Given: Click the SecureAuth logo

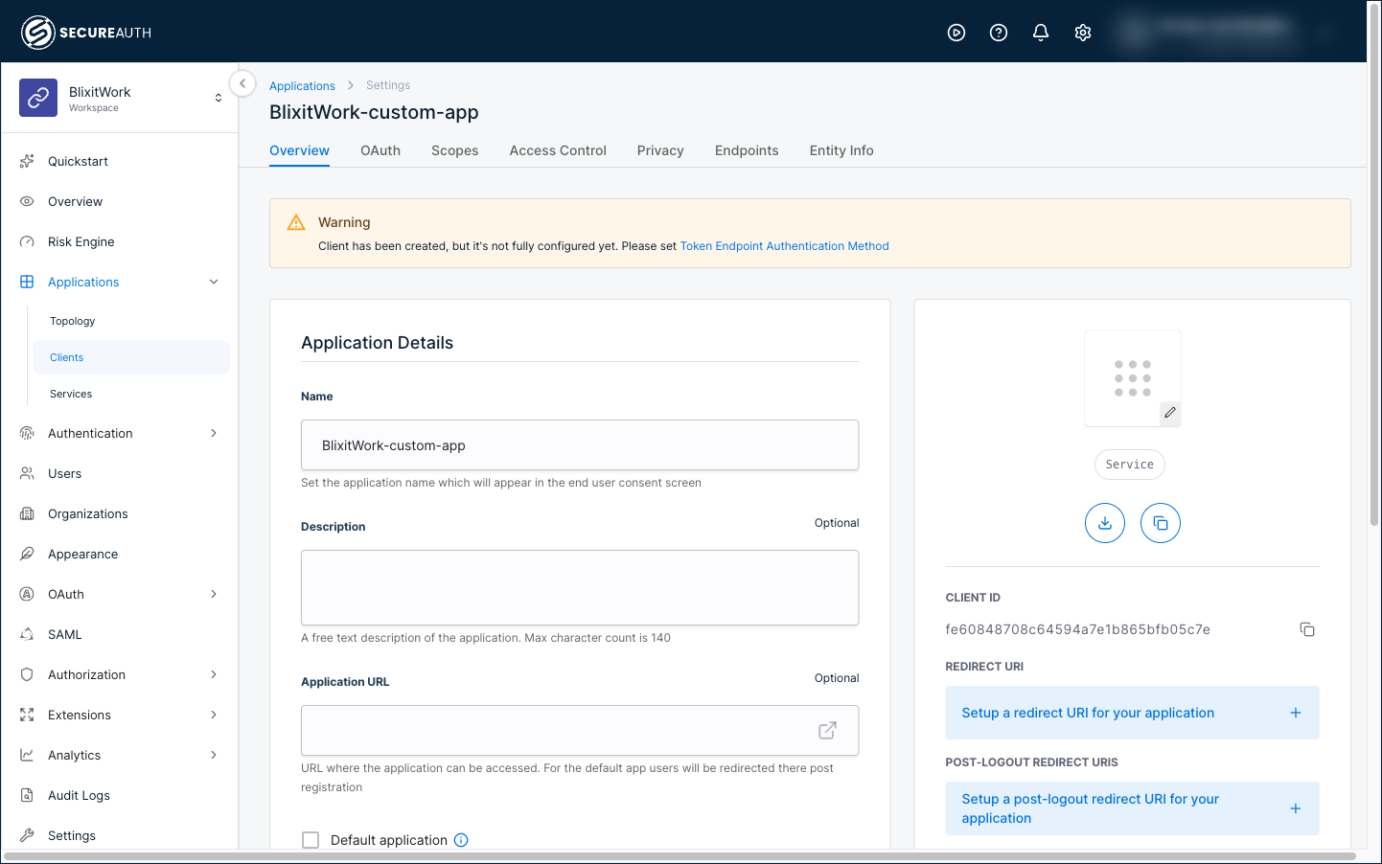Looking at the screenshot, I should tap(86, 33).
